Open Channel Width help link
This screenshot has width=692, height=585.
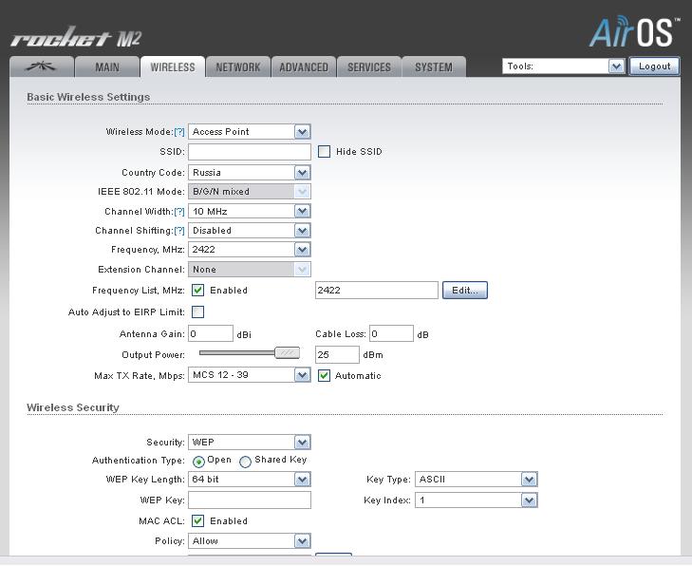click(179, 212)
